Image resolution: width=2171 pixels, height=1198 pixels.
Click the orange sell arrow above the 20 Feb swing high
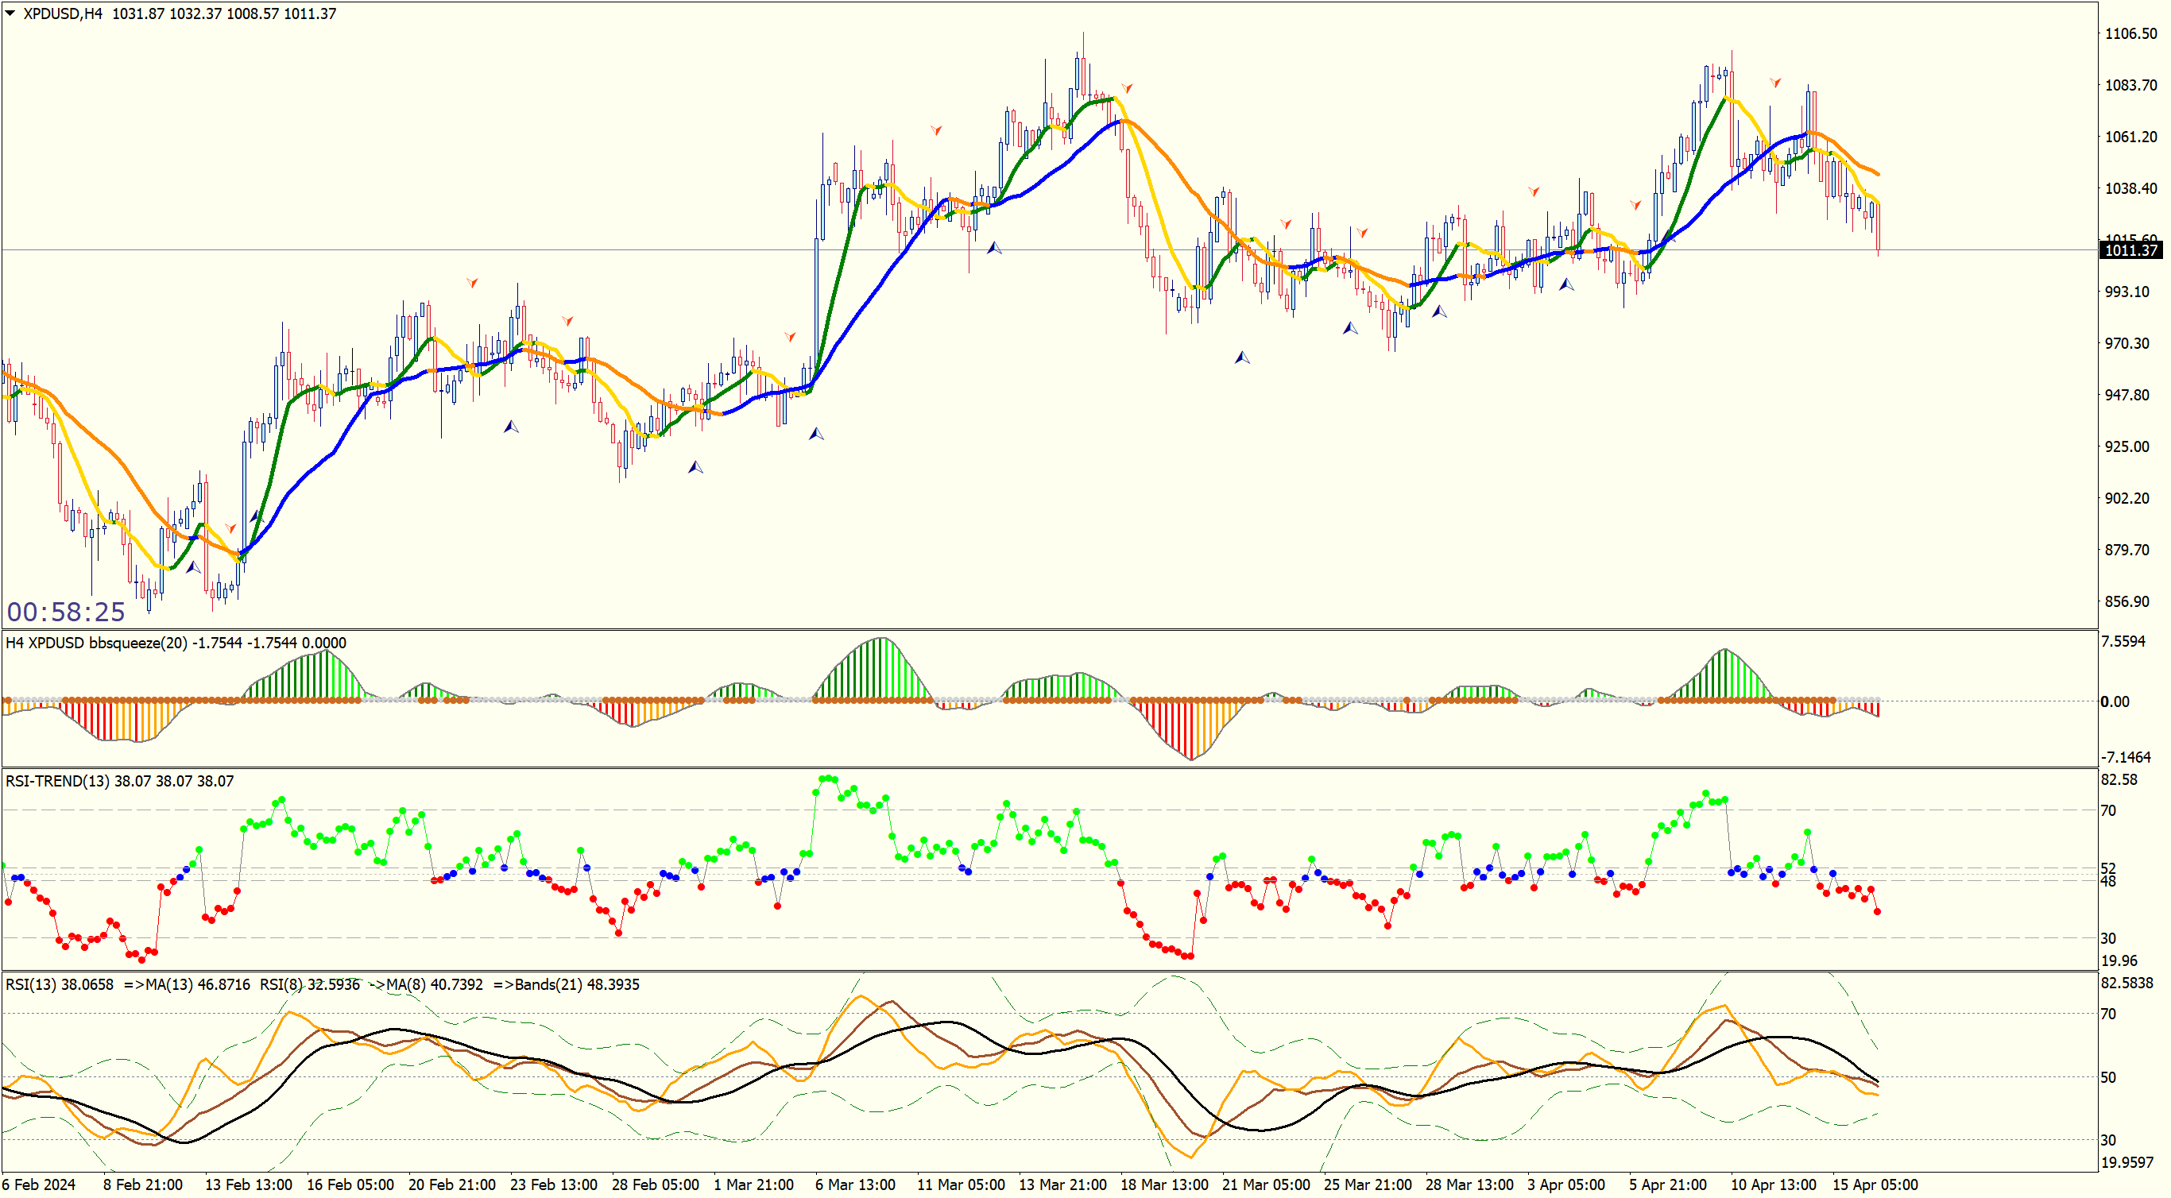[x=472, y=282]
